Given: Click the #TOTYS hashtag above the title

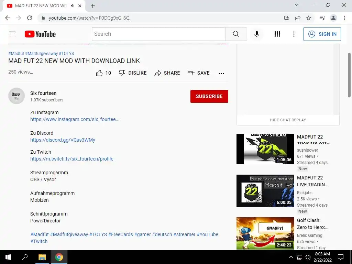Looking at the screenshot, I should (x=66, y=53).
